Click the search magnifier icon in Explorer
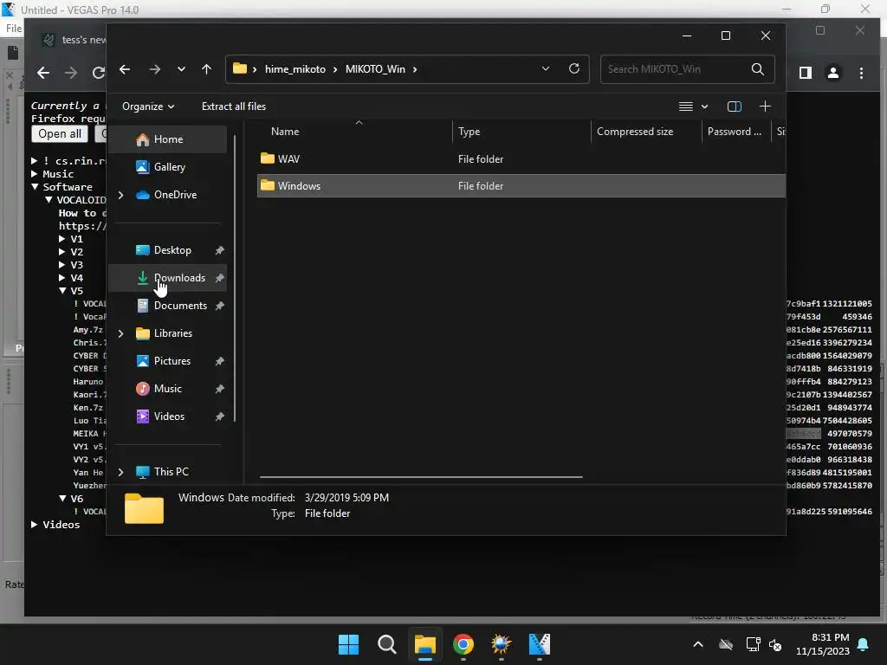 tap(758, 69)
